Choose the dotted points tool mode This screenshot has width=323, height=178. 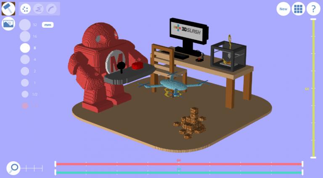point(26,8)
